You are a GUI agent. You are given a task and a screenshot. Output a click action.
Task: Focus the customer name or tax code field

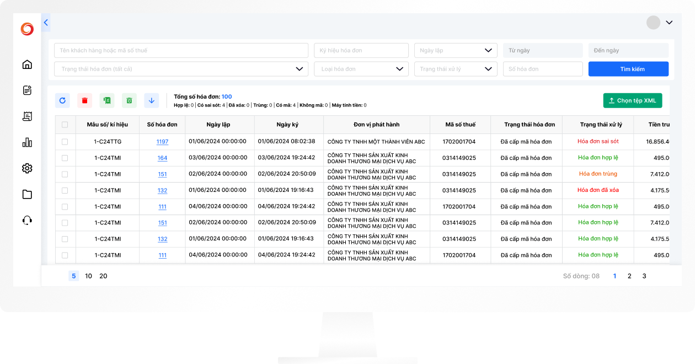click(x=181, y=50)
